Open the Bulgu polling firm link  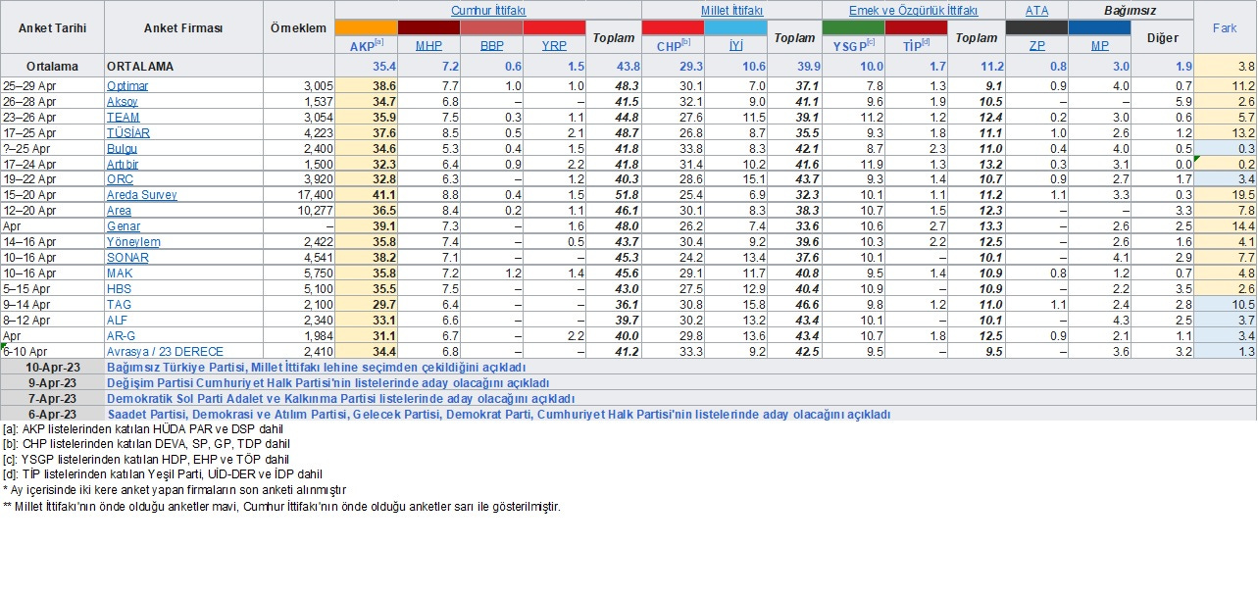pyautogui.click(x=123, y=149)
